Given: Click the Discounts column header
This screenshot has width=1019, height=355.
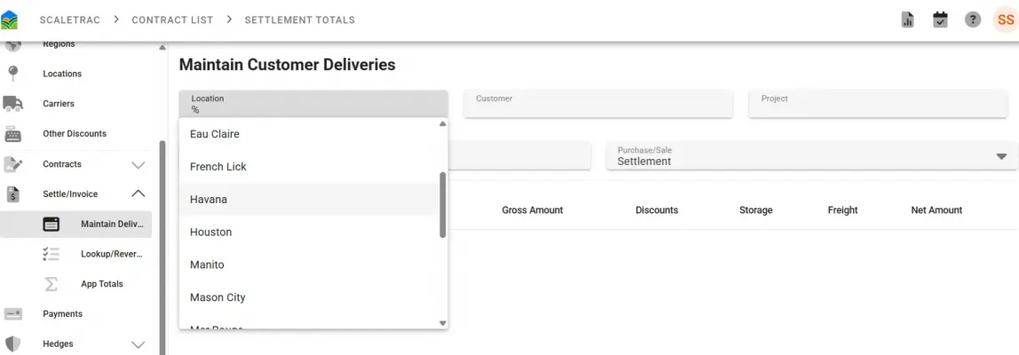Looking at the screenshot, I should (656, 210).
